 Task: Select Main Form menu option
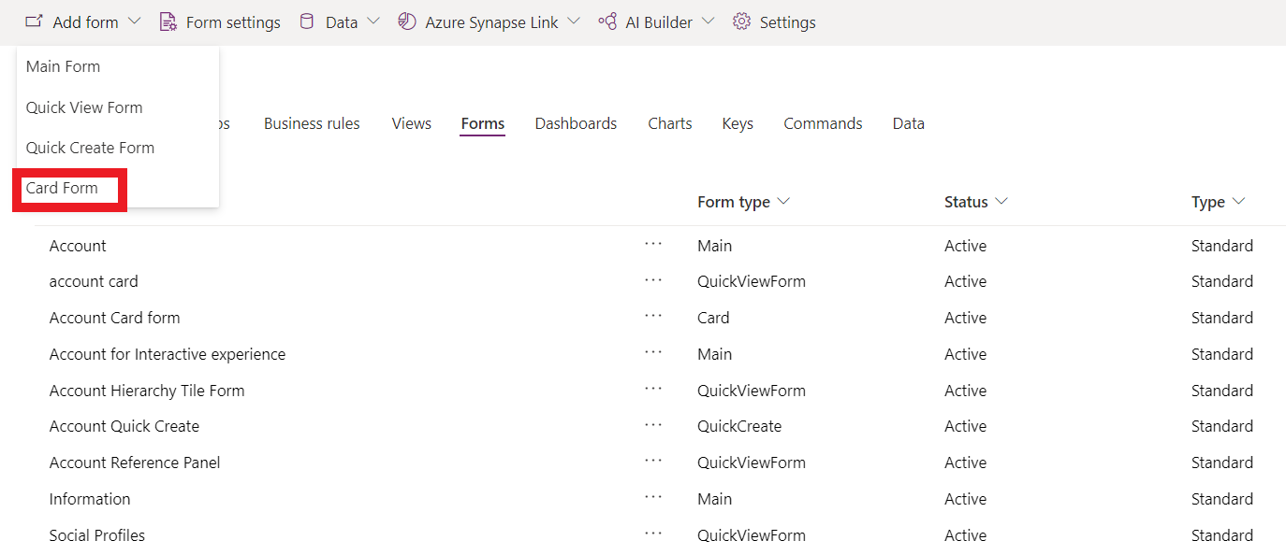coord(63,66)
